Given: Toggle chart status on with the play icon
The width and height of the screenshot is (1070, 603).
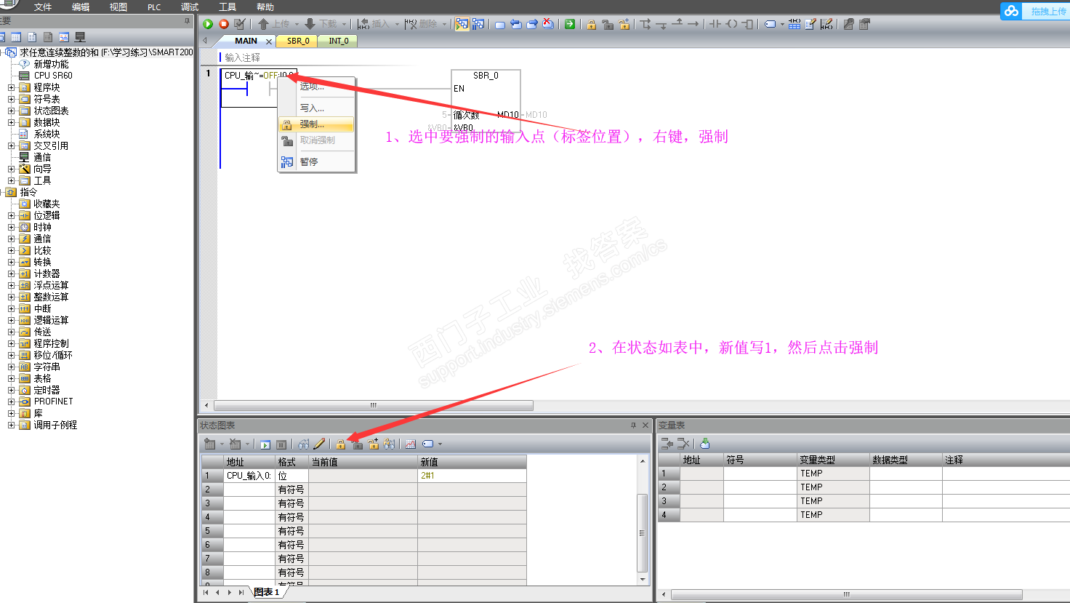Looking at the screenshot, I should click(x=265, y=444).
